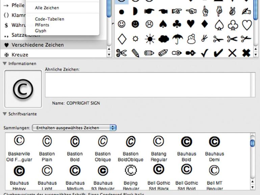Collapse the Schriftvariante section

tap(5, 114)
